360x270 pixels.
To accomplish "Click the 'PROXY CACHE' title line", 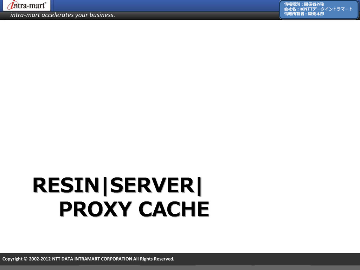I will pyautogui.click(x=134, y=209).
